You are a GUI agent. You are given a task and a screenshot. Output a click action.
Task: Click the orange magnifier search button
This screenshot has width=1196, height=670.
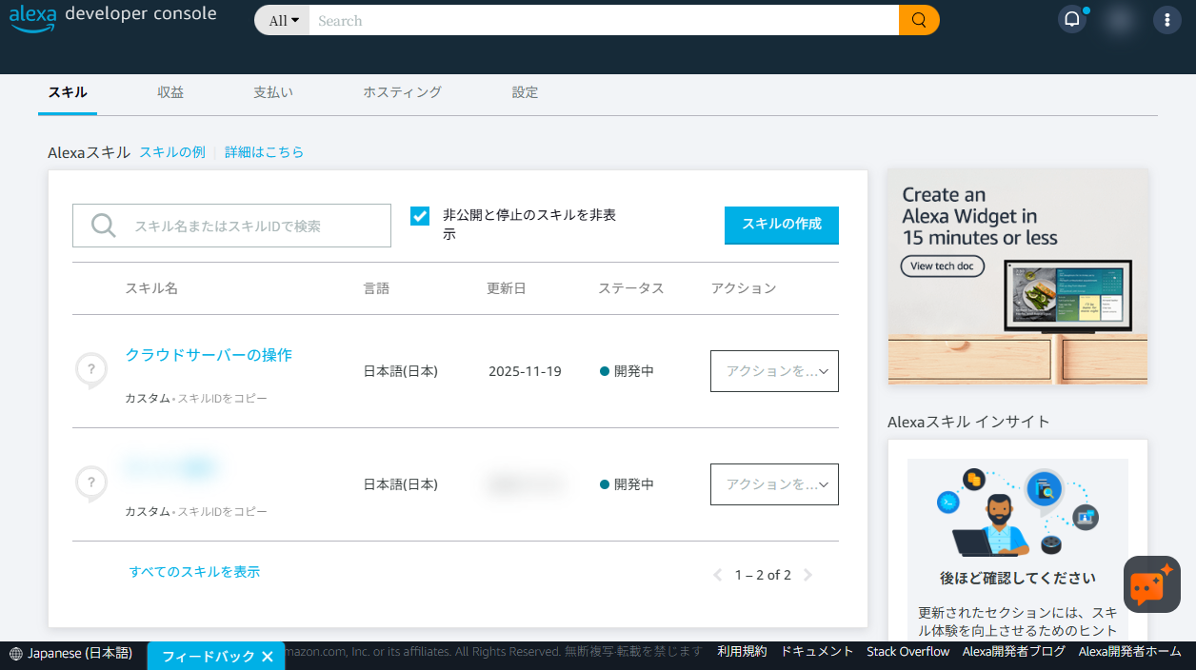tap(917, 19)
